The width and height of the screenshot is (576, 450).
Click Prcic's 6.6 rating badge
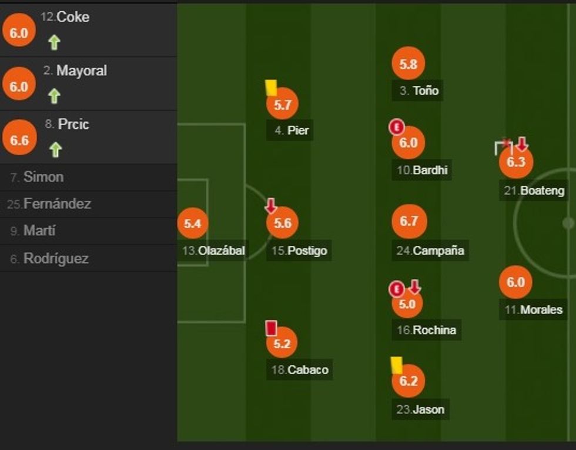point(19,141)
